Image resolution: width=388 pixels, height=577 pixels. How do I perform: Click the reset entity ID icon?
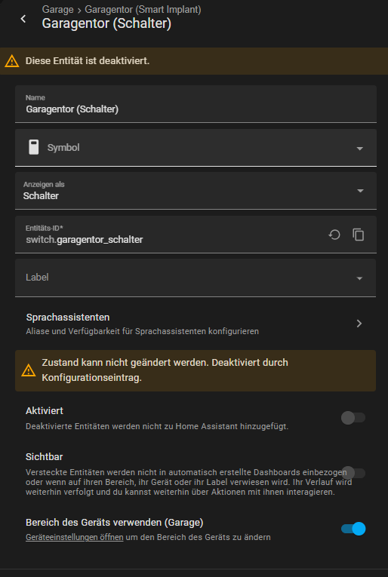coord(334,235)
